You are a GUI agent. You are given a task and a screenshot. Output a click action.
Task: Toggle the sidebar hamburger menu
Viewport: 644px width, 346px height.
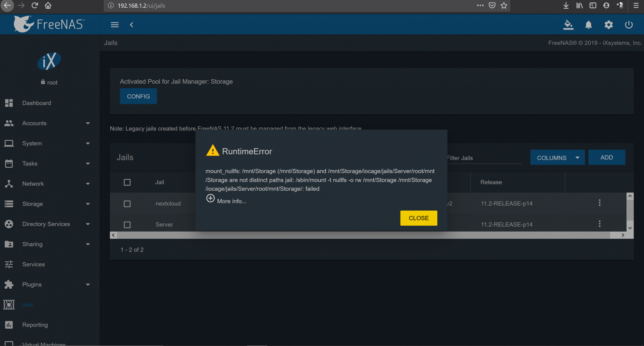tap(115, 25)
